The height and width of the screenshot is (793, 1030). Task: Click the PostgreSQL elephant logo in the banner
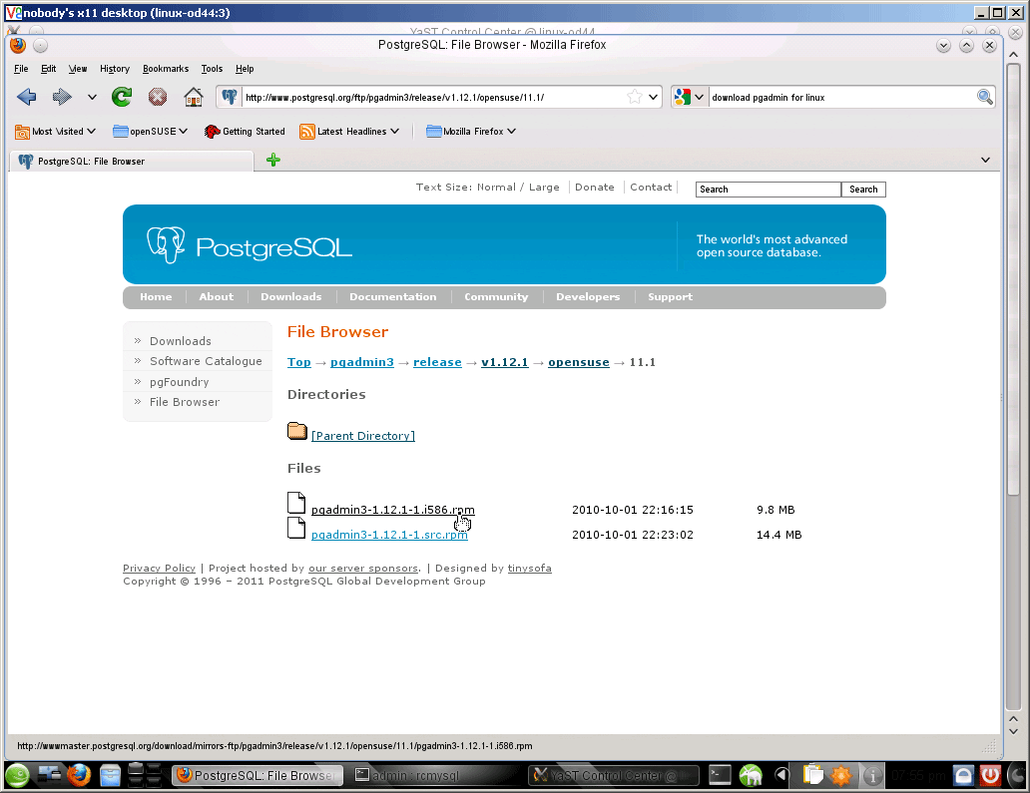click(166, 244)
